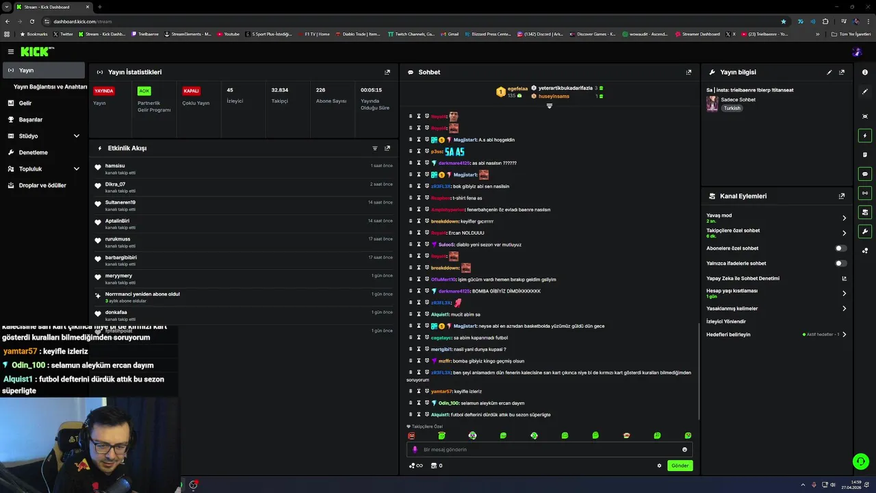Go to Başarılar in the sidebar
This screenshot has width=876, height=493.
pos(42,120)
